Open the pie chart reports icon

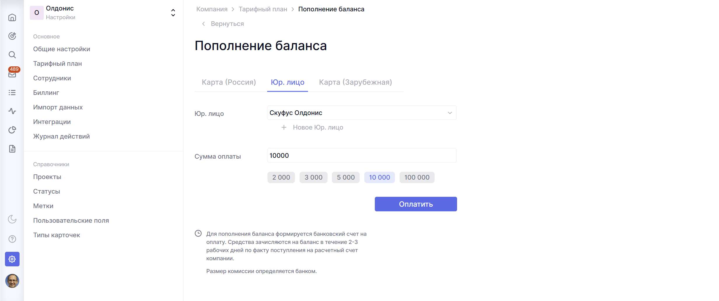click(x=12, y=130)
